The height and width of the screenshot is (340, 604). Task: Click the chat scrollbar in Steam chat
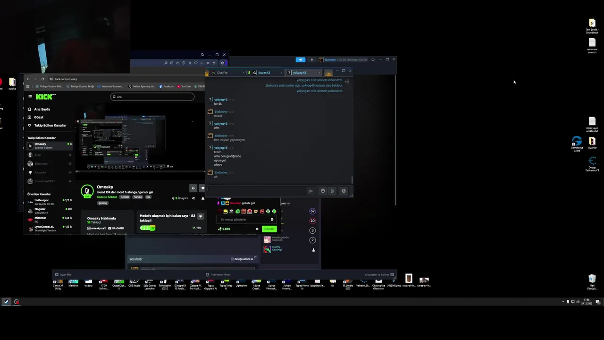[352, 180]
